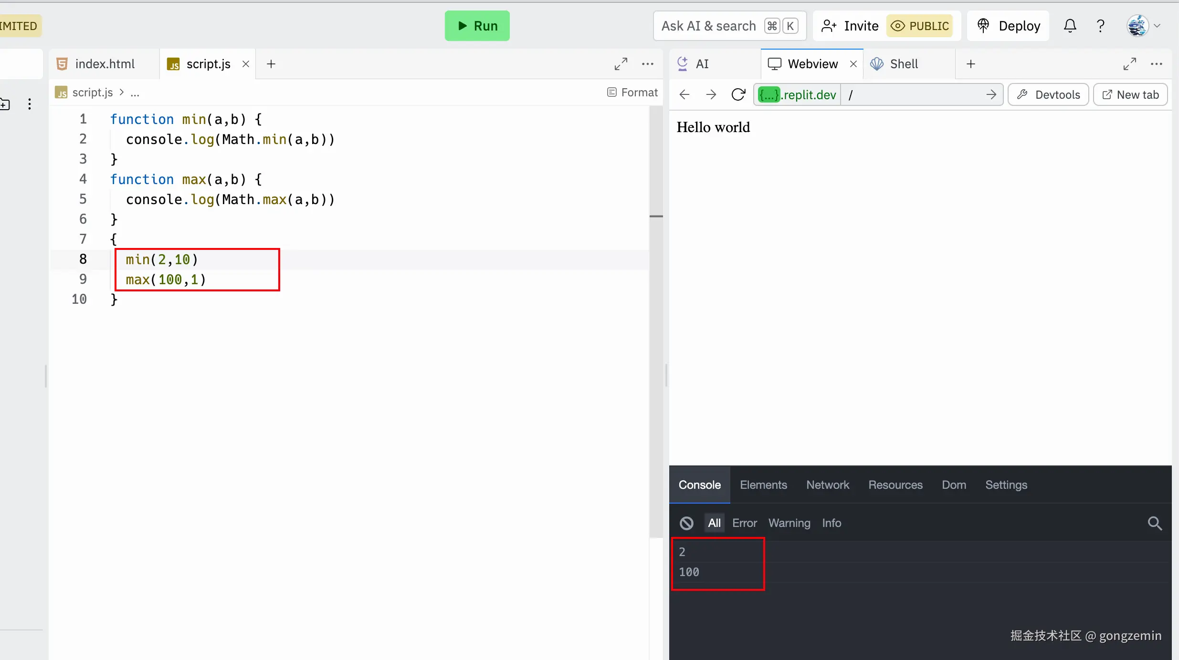
Task: Open the editor pane three-dot menu
Action: coord(647,64)
